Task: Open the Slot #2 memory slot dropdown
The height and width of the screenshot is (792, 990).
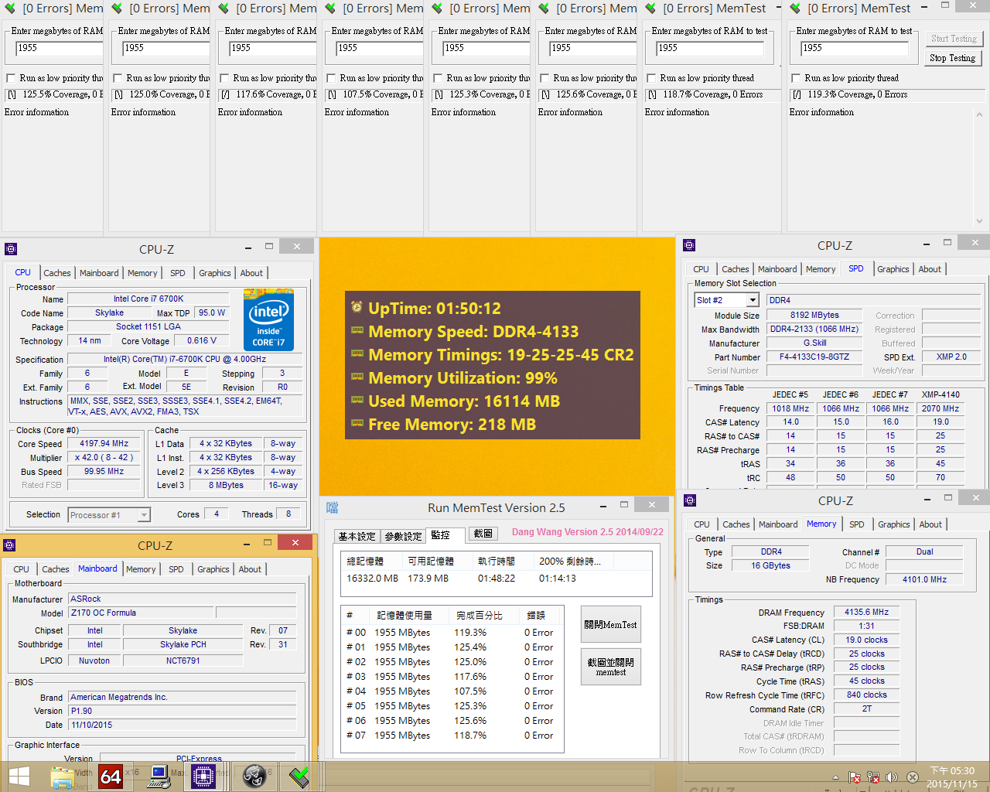Action: point(752,300)
